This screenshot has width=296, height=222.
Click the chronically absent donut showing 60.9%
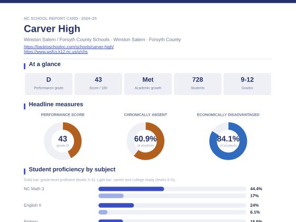coord(145,141)
